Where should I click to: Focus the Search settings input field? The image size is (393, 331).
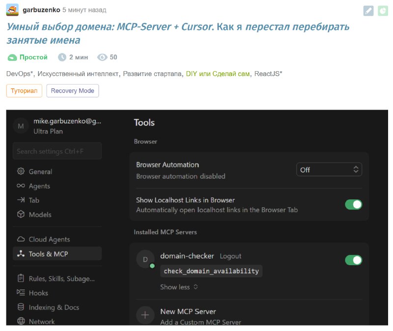(57, 151)
